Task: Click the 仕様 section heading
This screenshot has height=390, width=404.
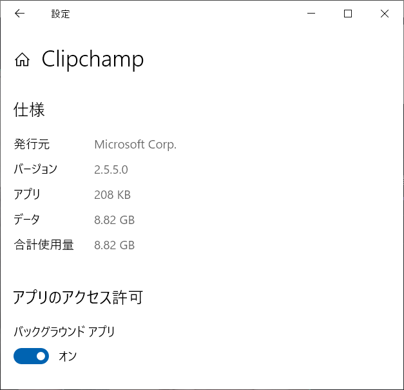Action: pos(29,110)
